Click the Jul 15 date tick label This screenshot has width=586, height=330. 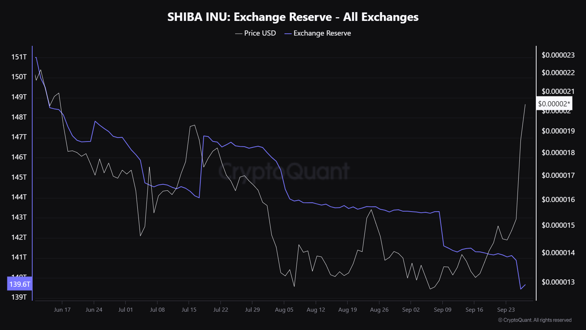pos(189,310)
